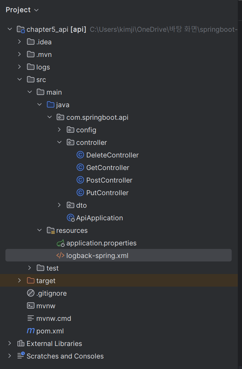
Task: Expand the config package
Action: pyautogui.click(x=59, y=130)
